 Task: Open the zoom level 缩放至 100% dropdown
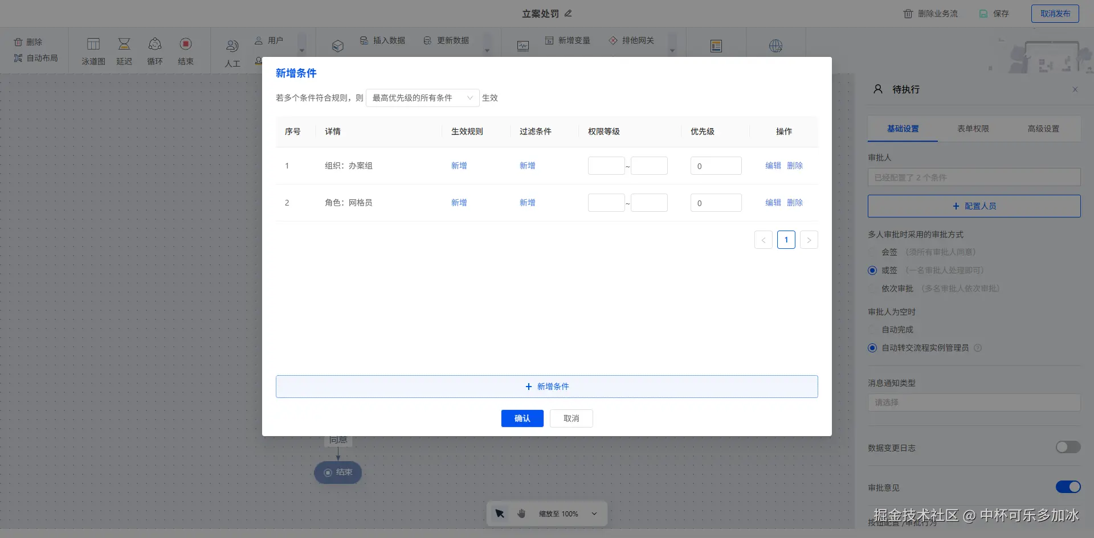(x=568, y=514)
